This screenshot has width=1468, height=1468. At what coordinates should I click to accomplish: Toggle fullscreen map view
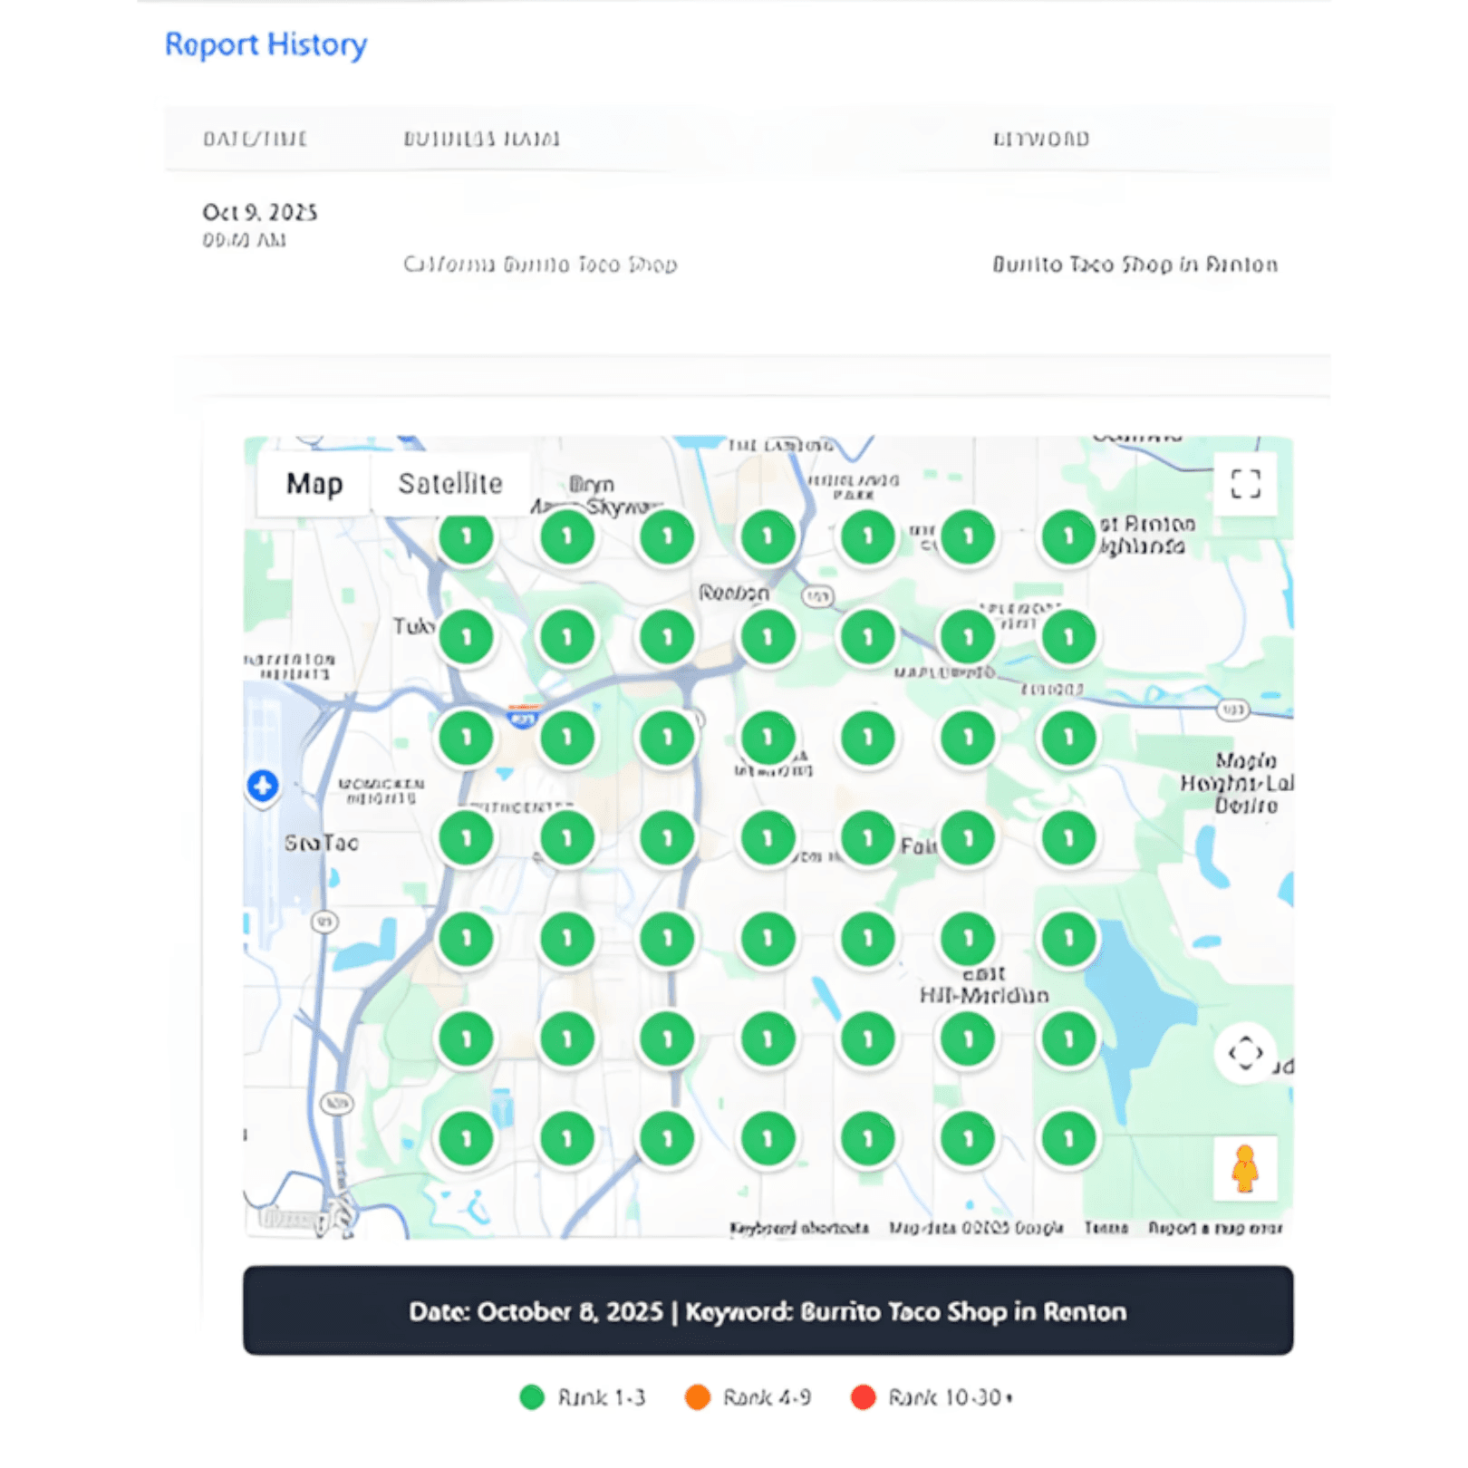point(1245,484)
